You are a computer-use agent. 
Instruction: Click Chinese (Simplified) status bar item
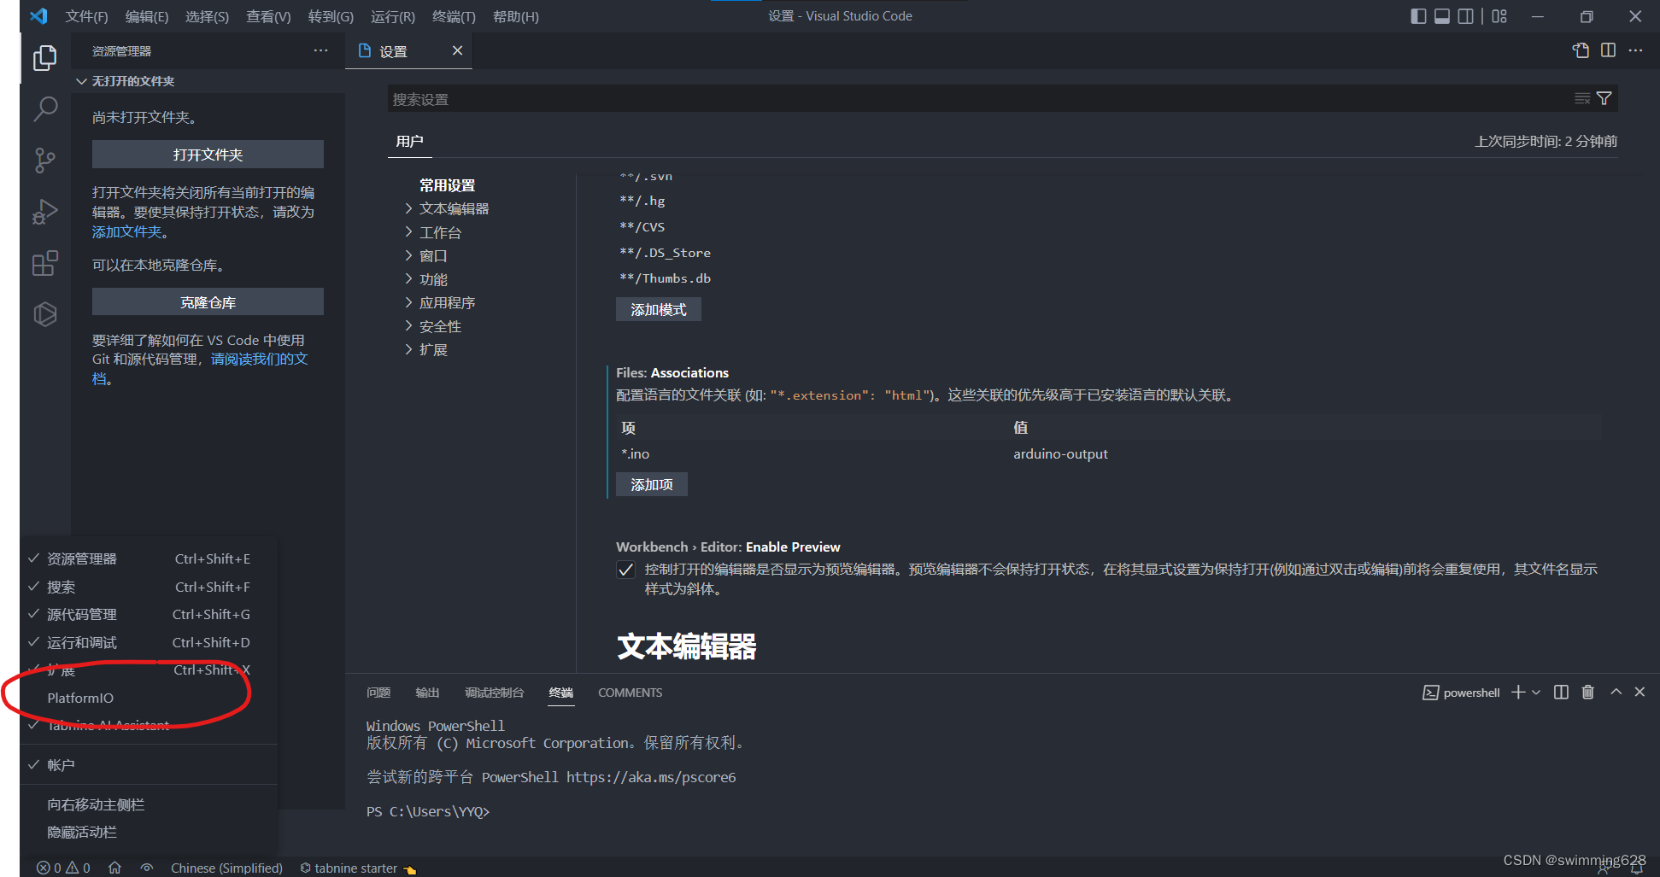[226, 868]
